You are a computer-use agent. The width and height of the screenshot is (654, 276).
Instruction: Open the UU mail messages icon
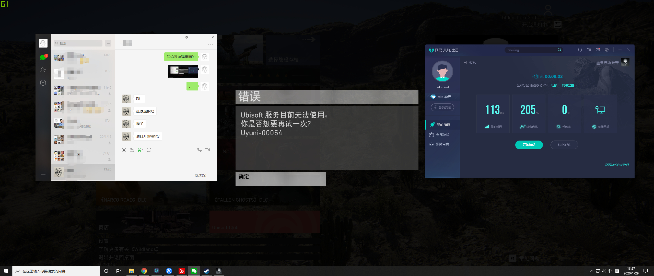[x=598, y=50]
